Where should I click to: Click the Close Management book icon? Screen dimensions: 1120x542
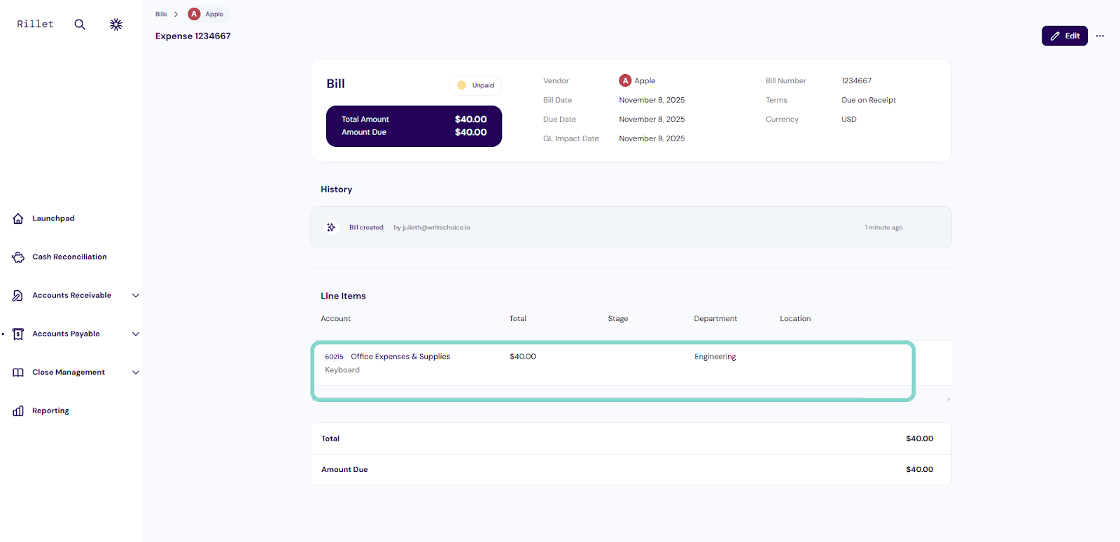coord(18,373)
